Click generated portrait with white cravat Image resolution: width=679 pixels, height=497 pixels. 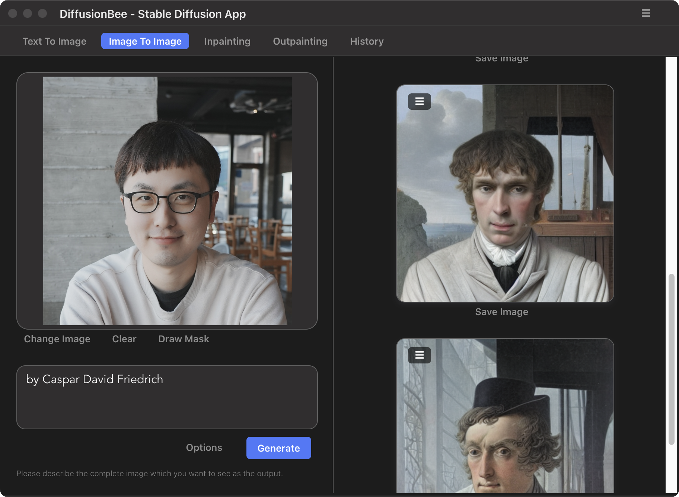point(505,193)
